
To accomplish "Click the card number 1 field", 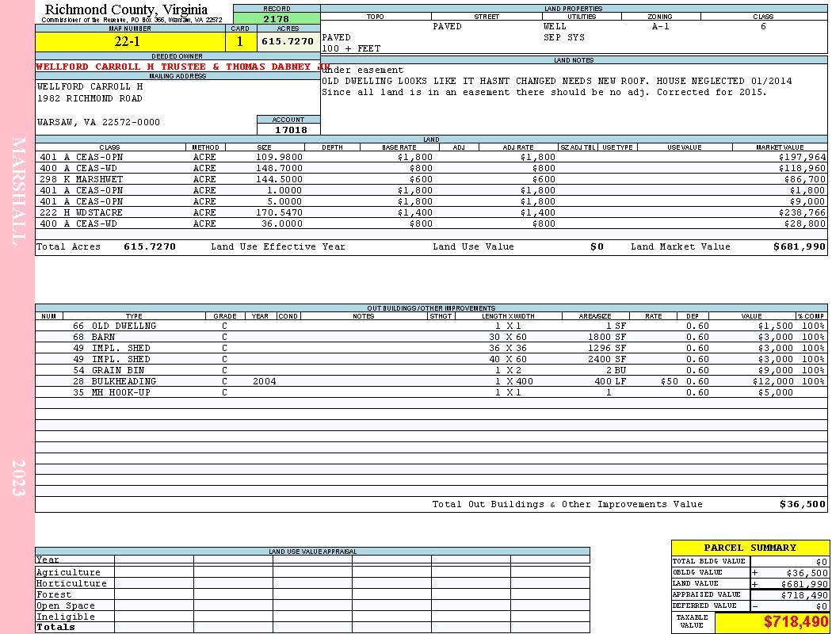I will click(240, 42).
